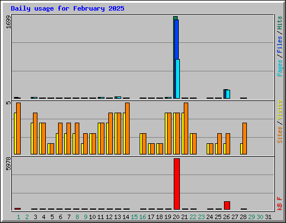Click day 29 on the x-axis

(x=251, y=217)
